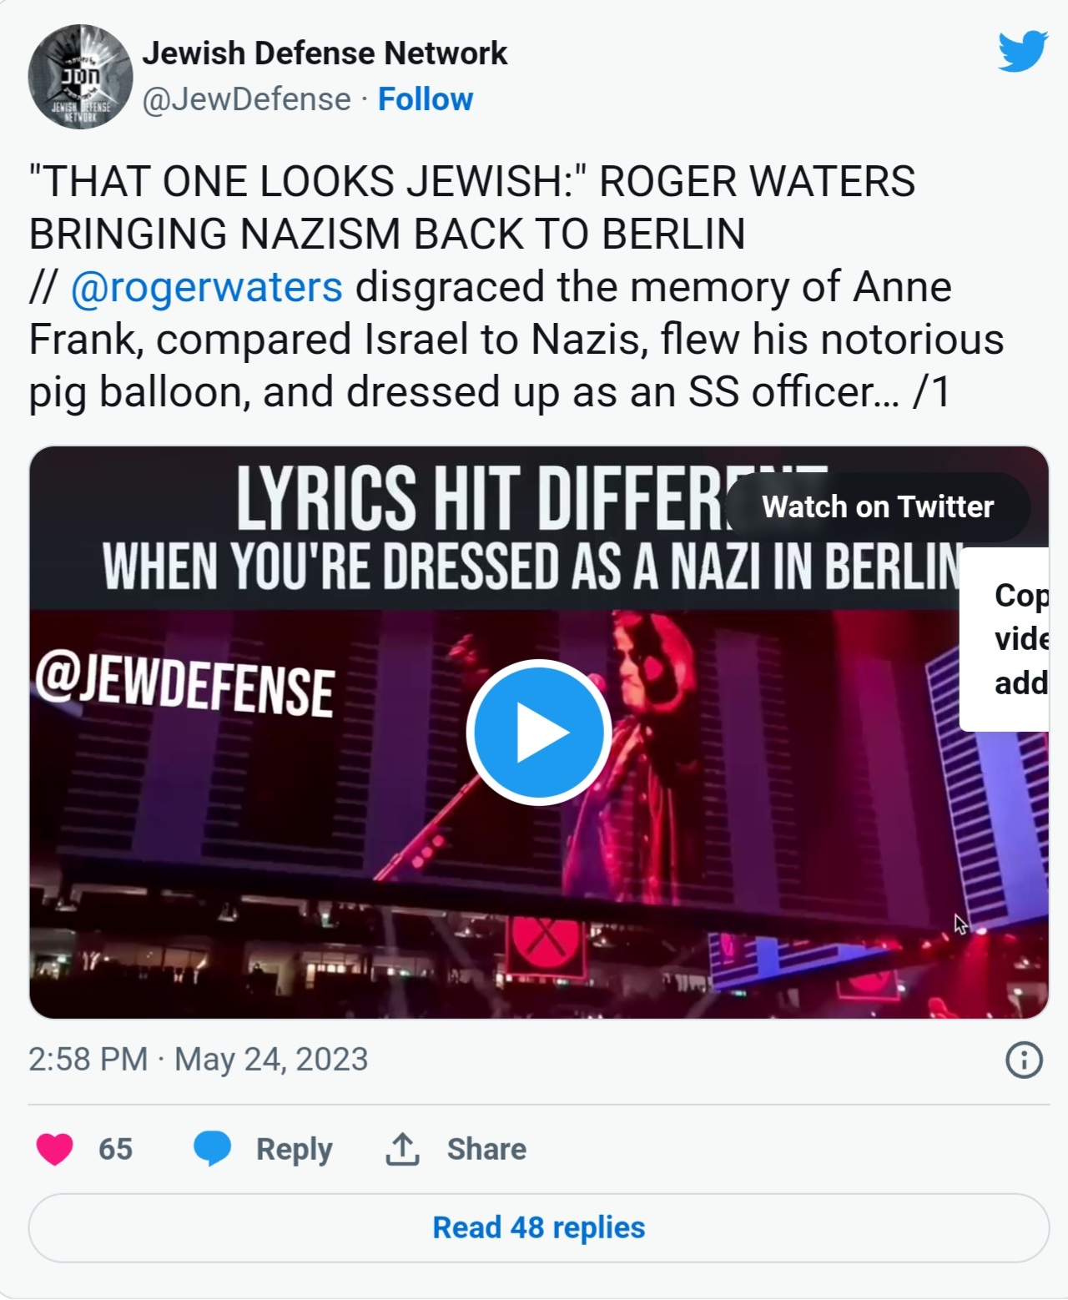Image resolution: width=1068 pixels, height=1300 pixels.
Task: Click the share upload arrow icon
Action: [402, 1149]
